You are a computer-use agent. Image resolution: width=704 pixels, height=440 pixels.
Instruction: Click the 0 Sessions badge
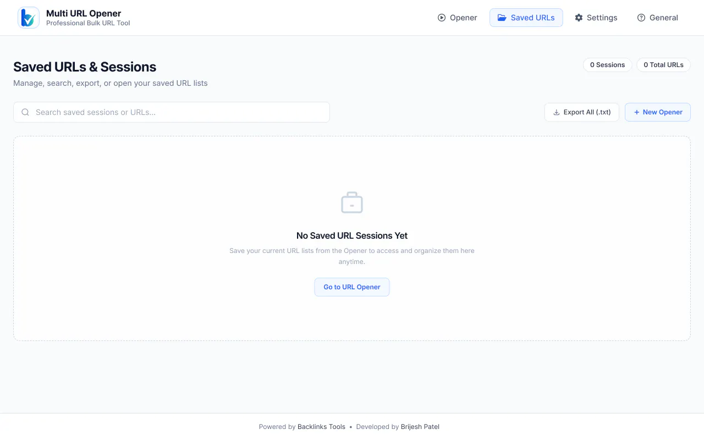(608, 65)
